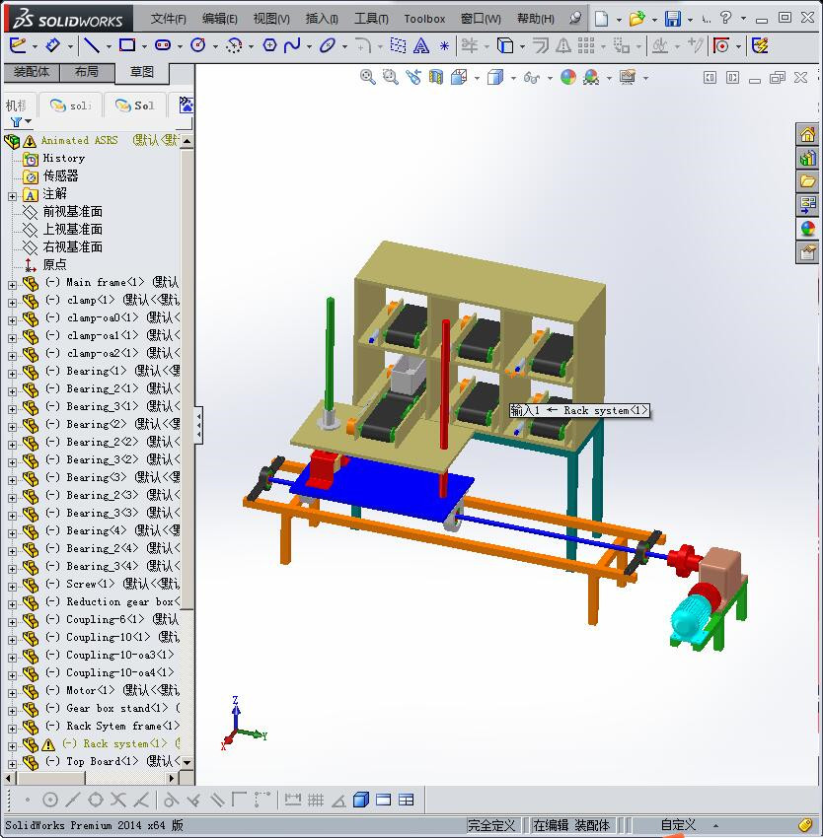Select the History folder item
The height and width of the screenshot is (838, 823).
coord(64,158)
